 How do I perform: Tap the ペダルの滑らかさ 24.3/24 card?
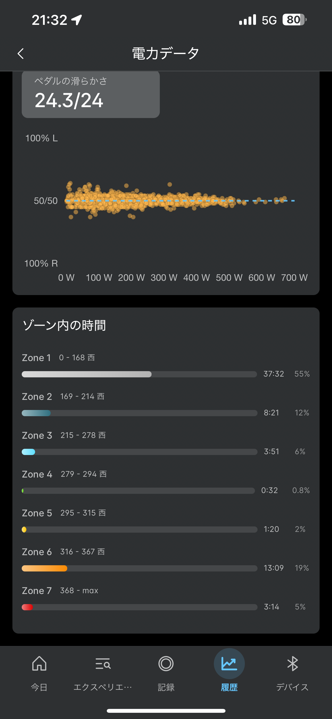point(90,94)
